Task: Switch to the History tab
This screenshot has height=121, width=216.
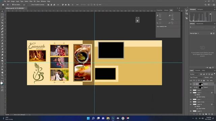Action: [166, 10]
